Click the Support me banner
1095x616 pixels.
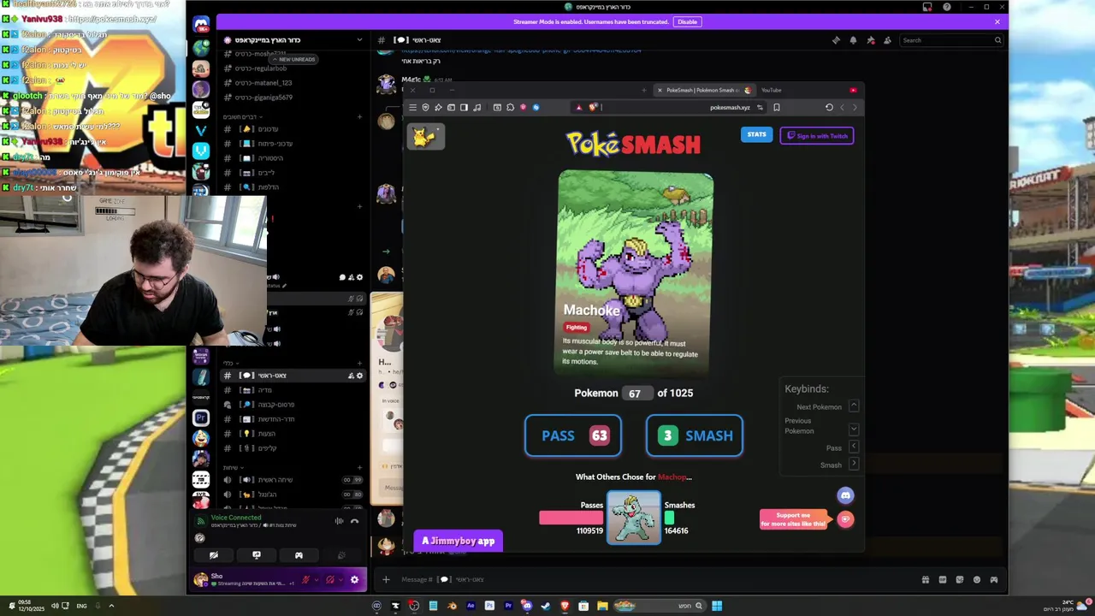[794, 519]
